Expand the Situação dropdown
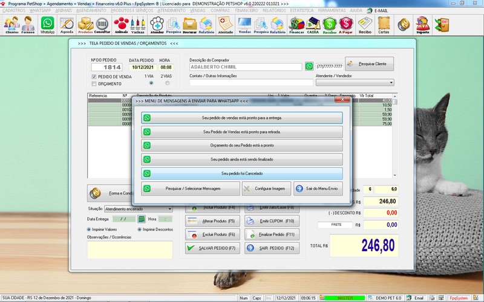The image size is (484, 302). tap(170, 209)
